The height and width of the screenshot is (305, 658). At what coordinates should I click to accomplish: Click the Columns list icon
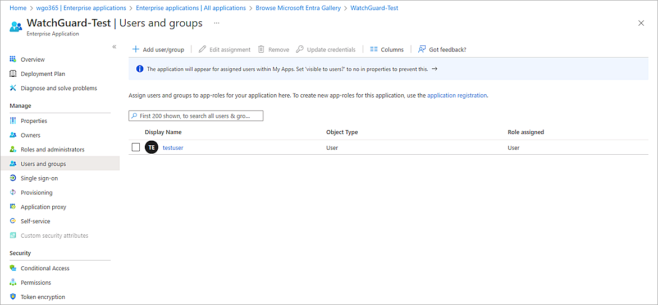tap(374, 49)
